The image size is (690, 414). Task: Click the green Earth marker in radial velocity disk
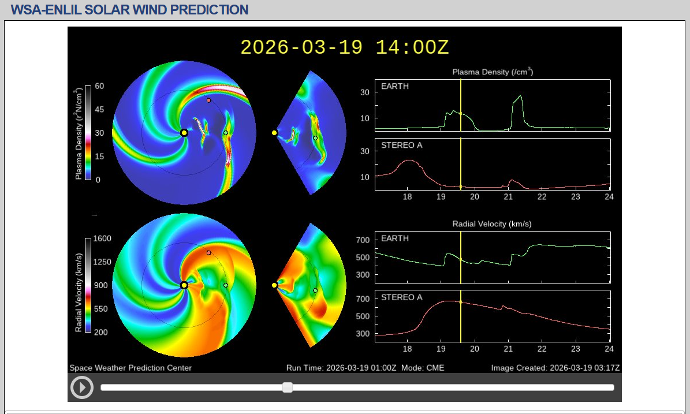tap(226, 285)
